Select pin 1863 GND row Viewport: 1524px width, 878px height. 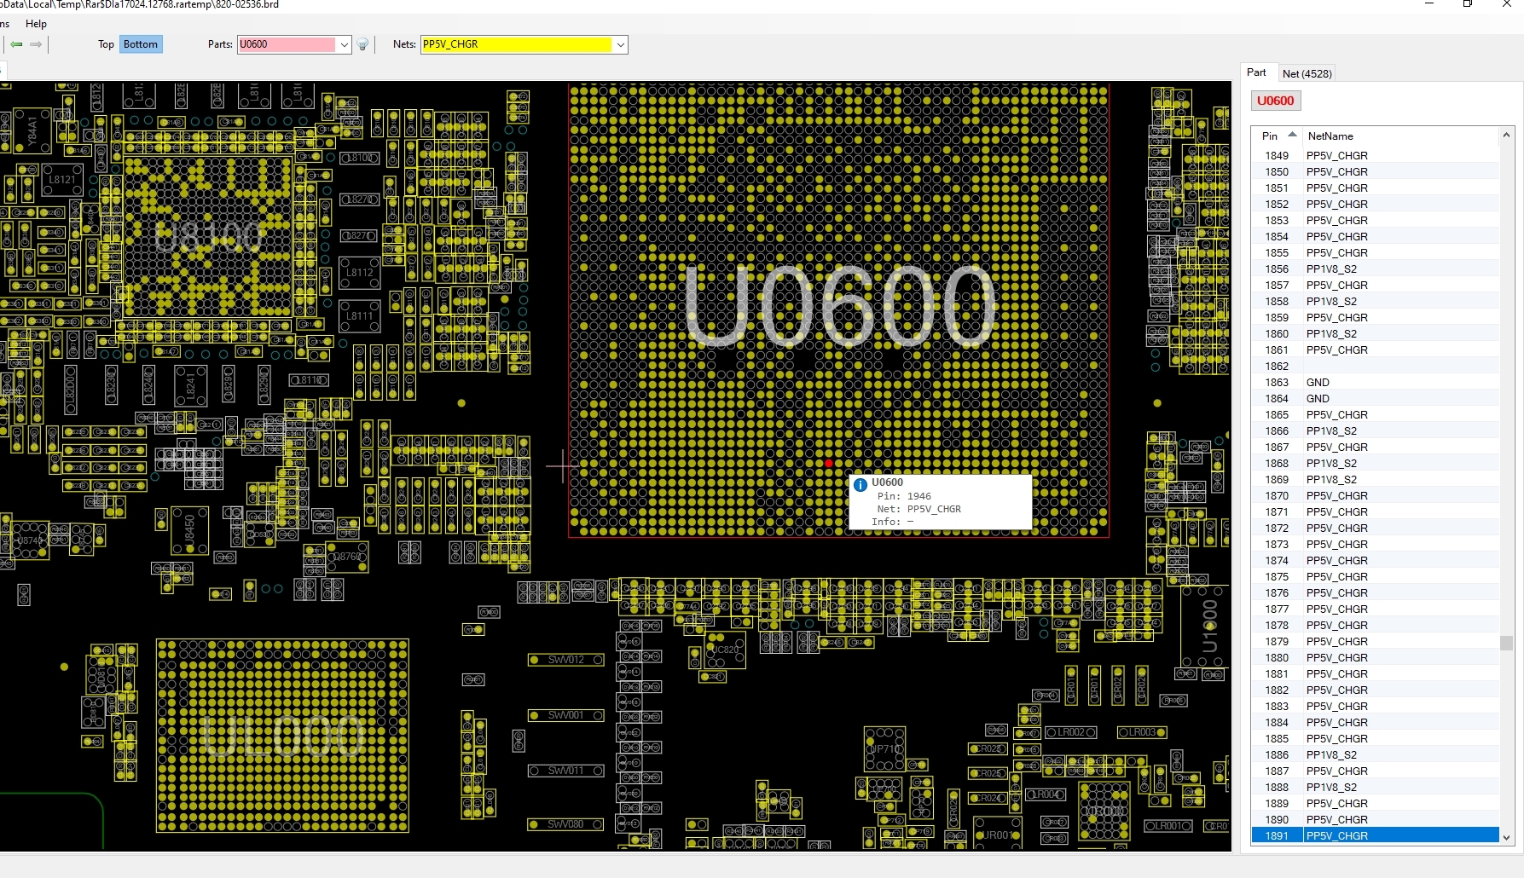(1375, 382)
